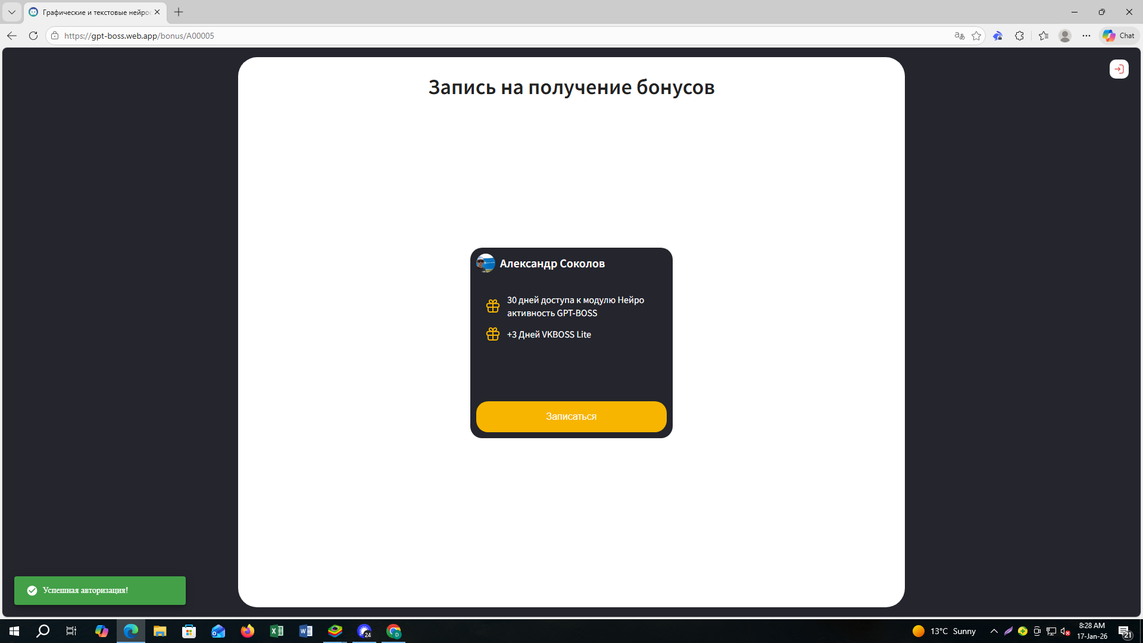
Task: Open the browser tab search dropdown
Action: coord(11,12)
